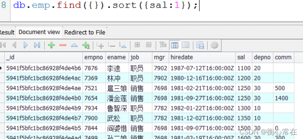Click hiredate 1980-12-16T16:00:00Z cell
The width and height of the screenshot is (303, 139).
click(202, 78)
